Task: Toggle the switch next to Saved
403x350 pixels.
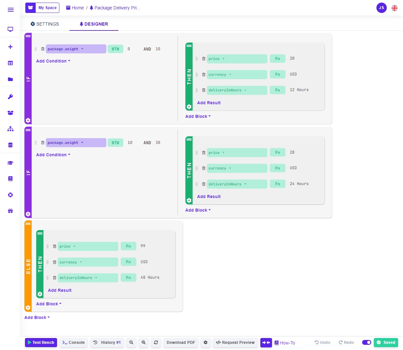Action: (366, 343)
